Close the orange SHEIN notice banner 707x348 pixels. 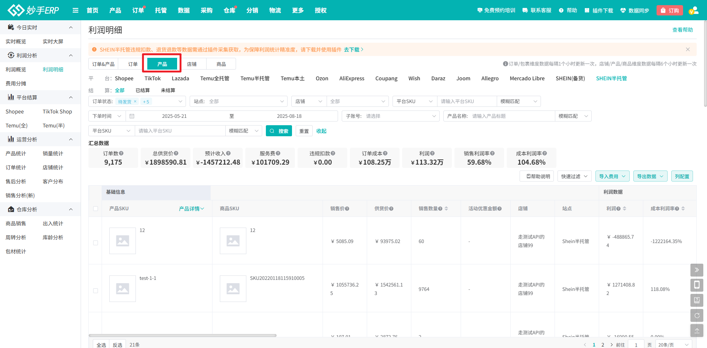688,49
